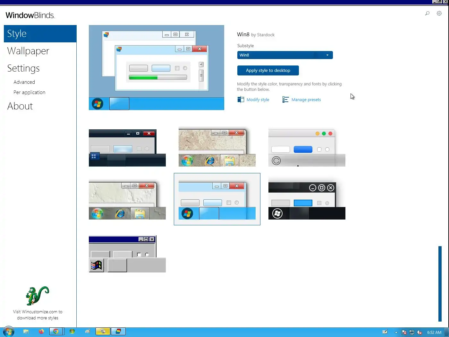The image size is (449, 337).
Task: Open Windows Explorer from taskbar
Action: [x=26, y=332]
